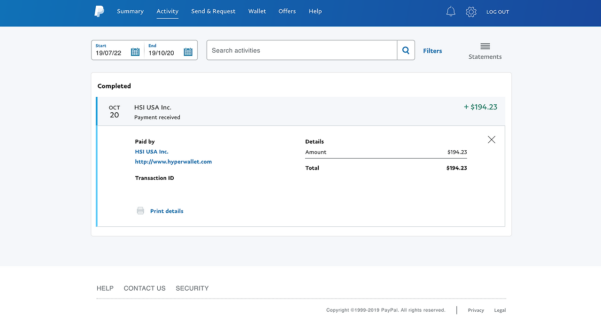
Task: Focus the Search activities field
Action: click(x=302, y=50)
